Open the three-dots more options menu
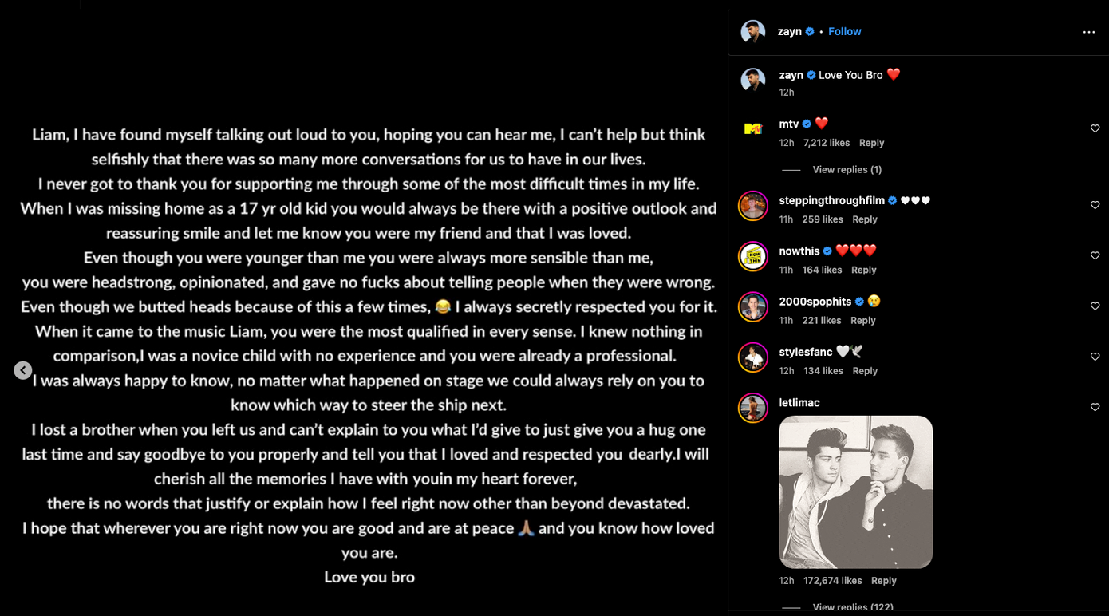Screen dimensions: 1109x616 point(1088,32)
